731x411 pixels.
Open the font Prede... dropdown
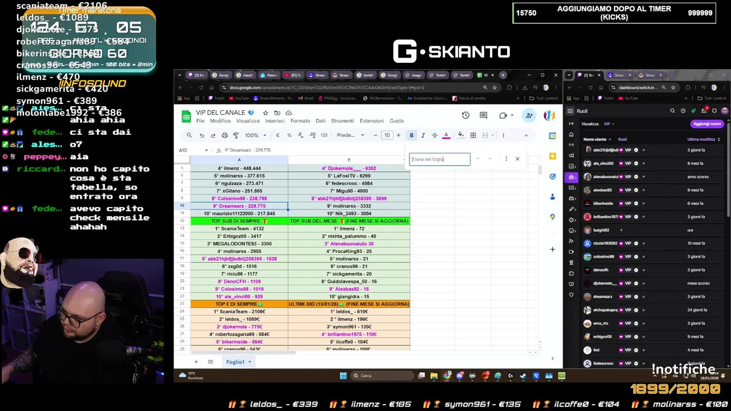point(350,135)
